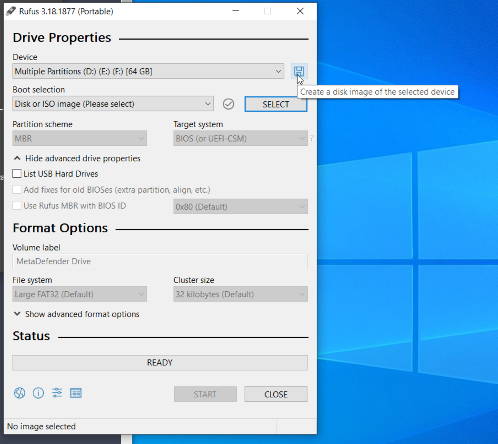Click the 'Cluster size' label
Image resolution: width=498 pixels, height=444 pixels.
click(x=194, y=280)
